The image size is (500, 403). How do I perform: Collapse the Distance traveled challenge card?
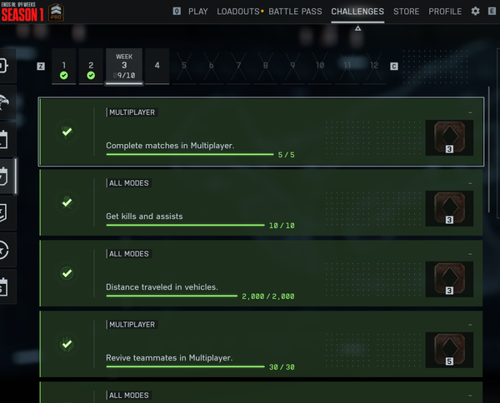(470, 254)
